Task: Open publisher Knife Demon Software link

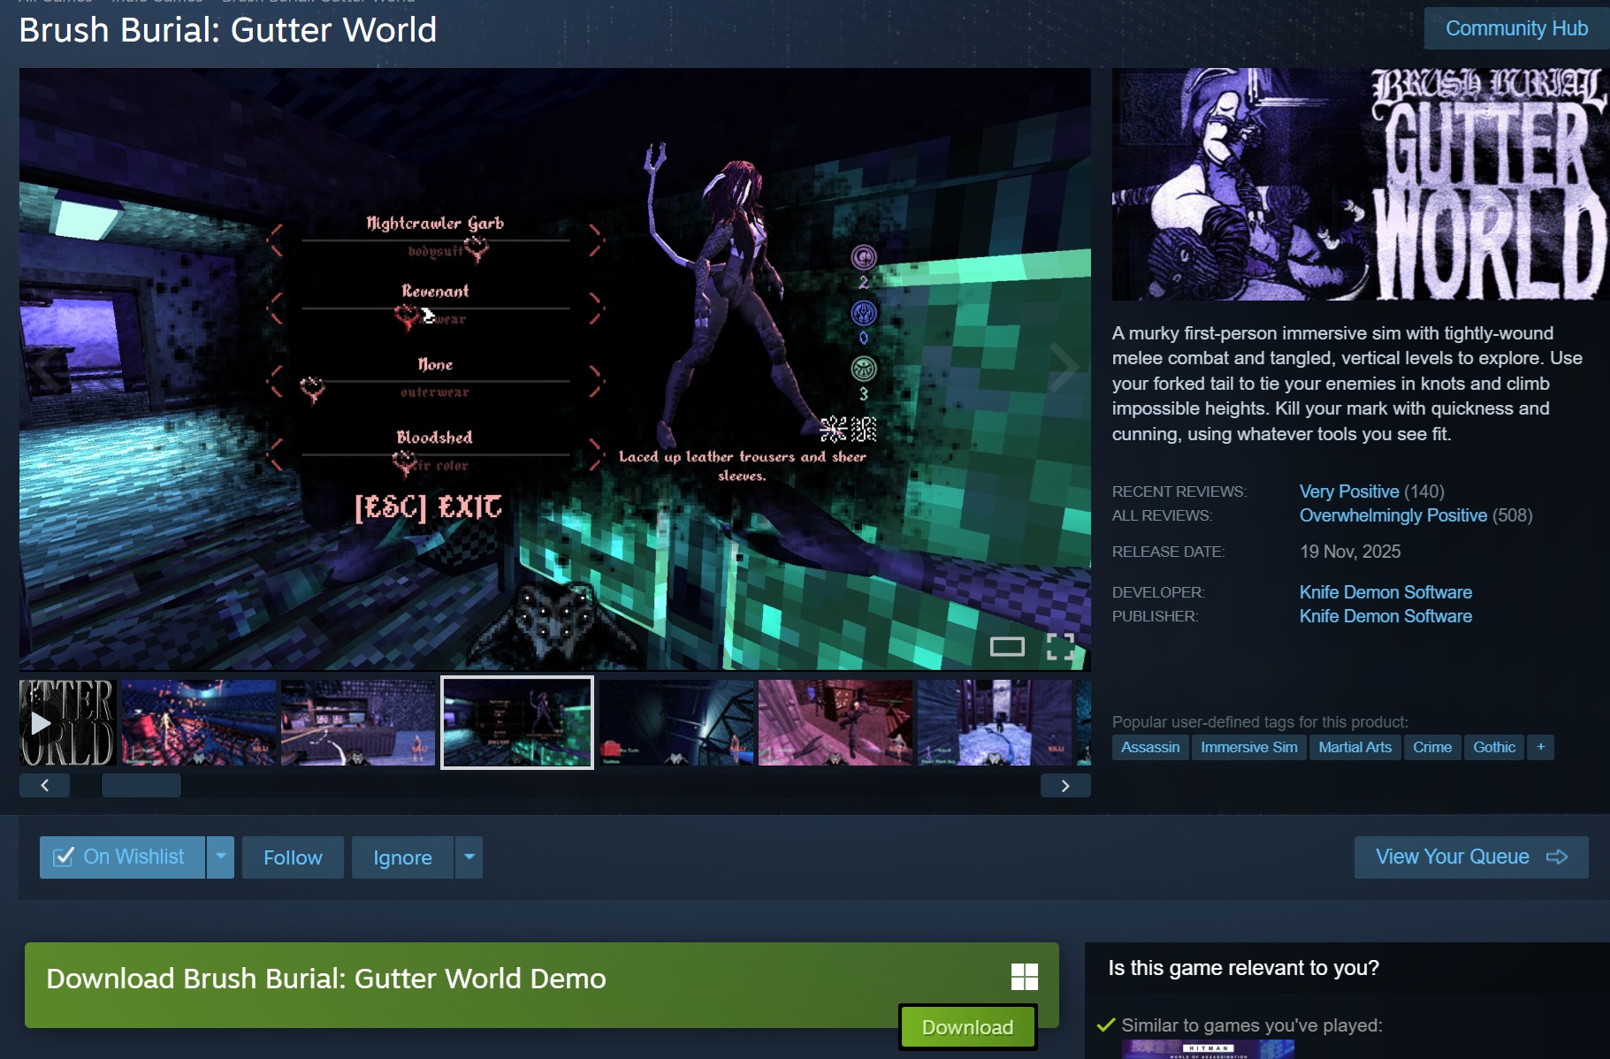Action: [1385, 616]
